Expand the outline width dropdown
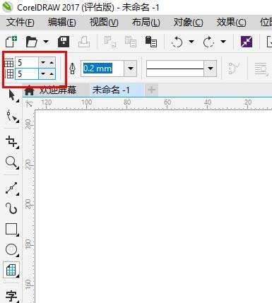The image size is (272, 303). click(x=131, y=69)
